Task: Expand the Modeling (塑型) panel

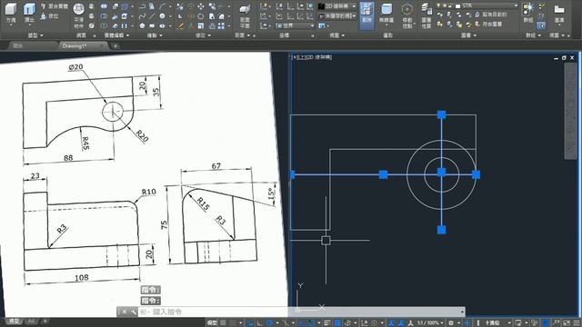Action: (x=35, y=35)
